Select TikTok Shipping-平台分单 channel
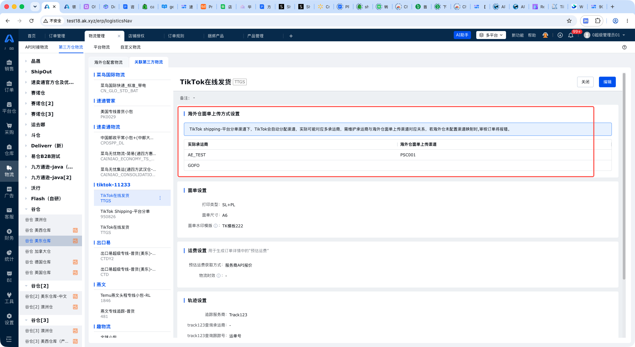Screen dimensions: 635x347 [132, 214]
